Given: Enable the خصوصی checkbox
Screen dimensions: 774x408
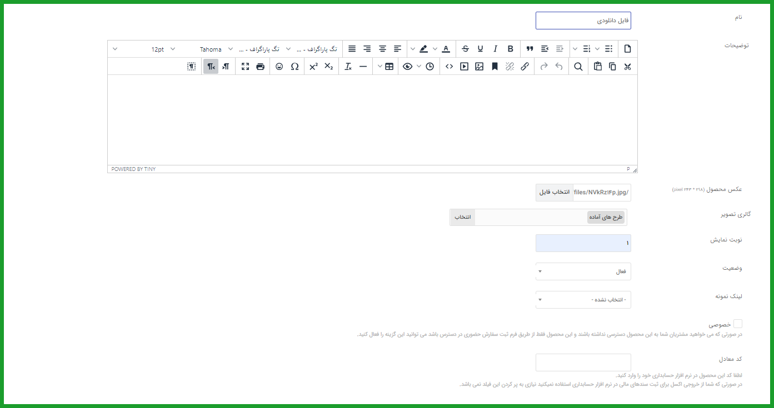Looking at the screenshot, I should 738,324.
